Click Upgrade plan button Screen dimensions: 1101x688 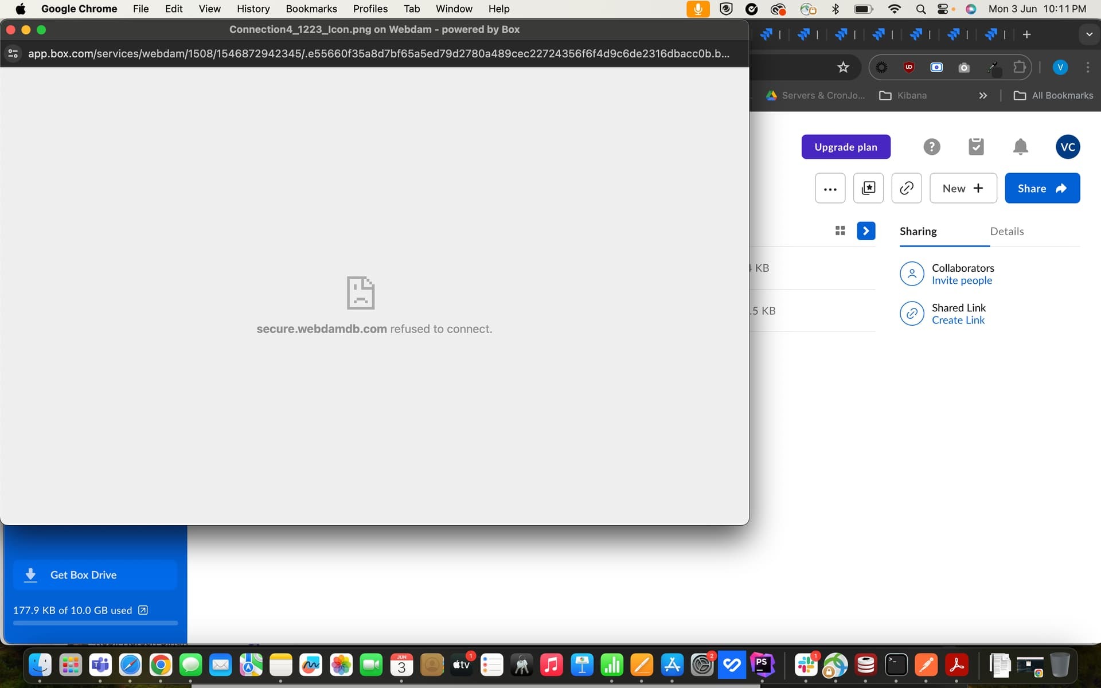coord(846,147)
